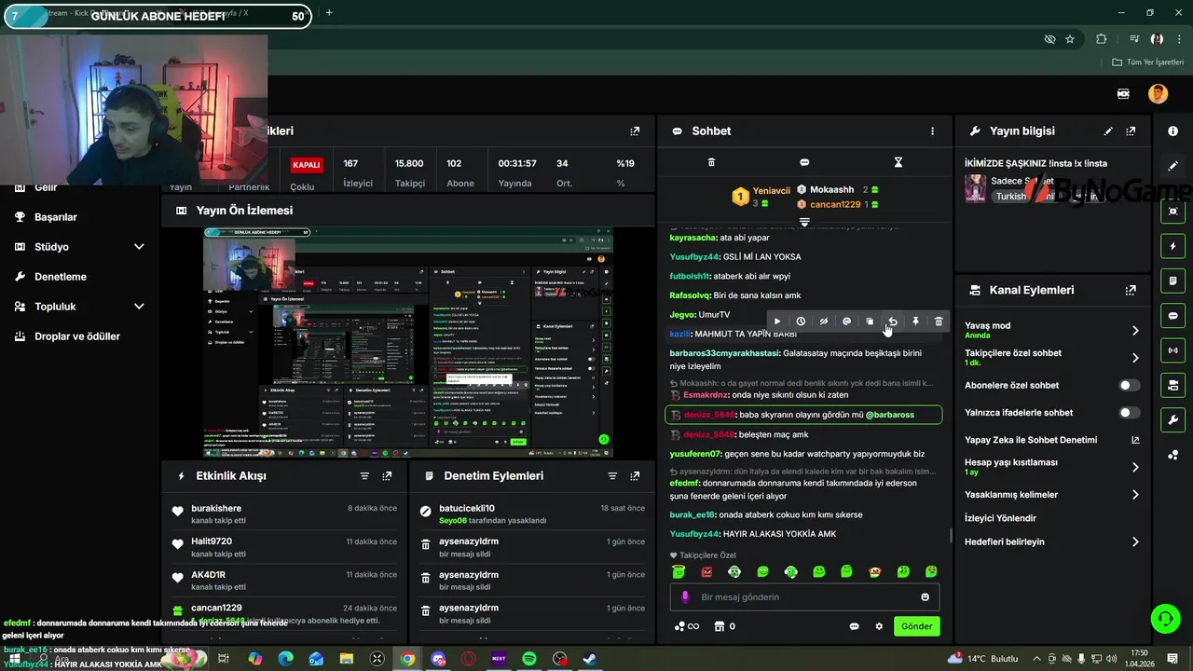Toggle Abonelere özel sohbet switch
Image resolution: width=1193 pixels, height=671 pixels.
1129,385
